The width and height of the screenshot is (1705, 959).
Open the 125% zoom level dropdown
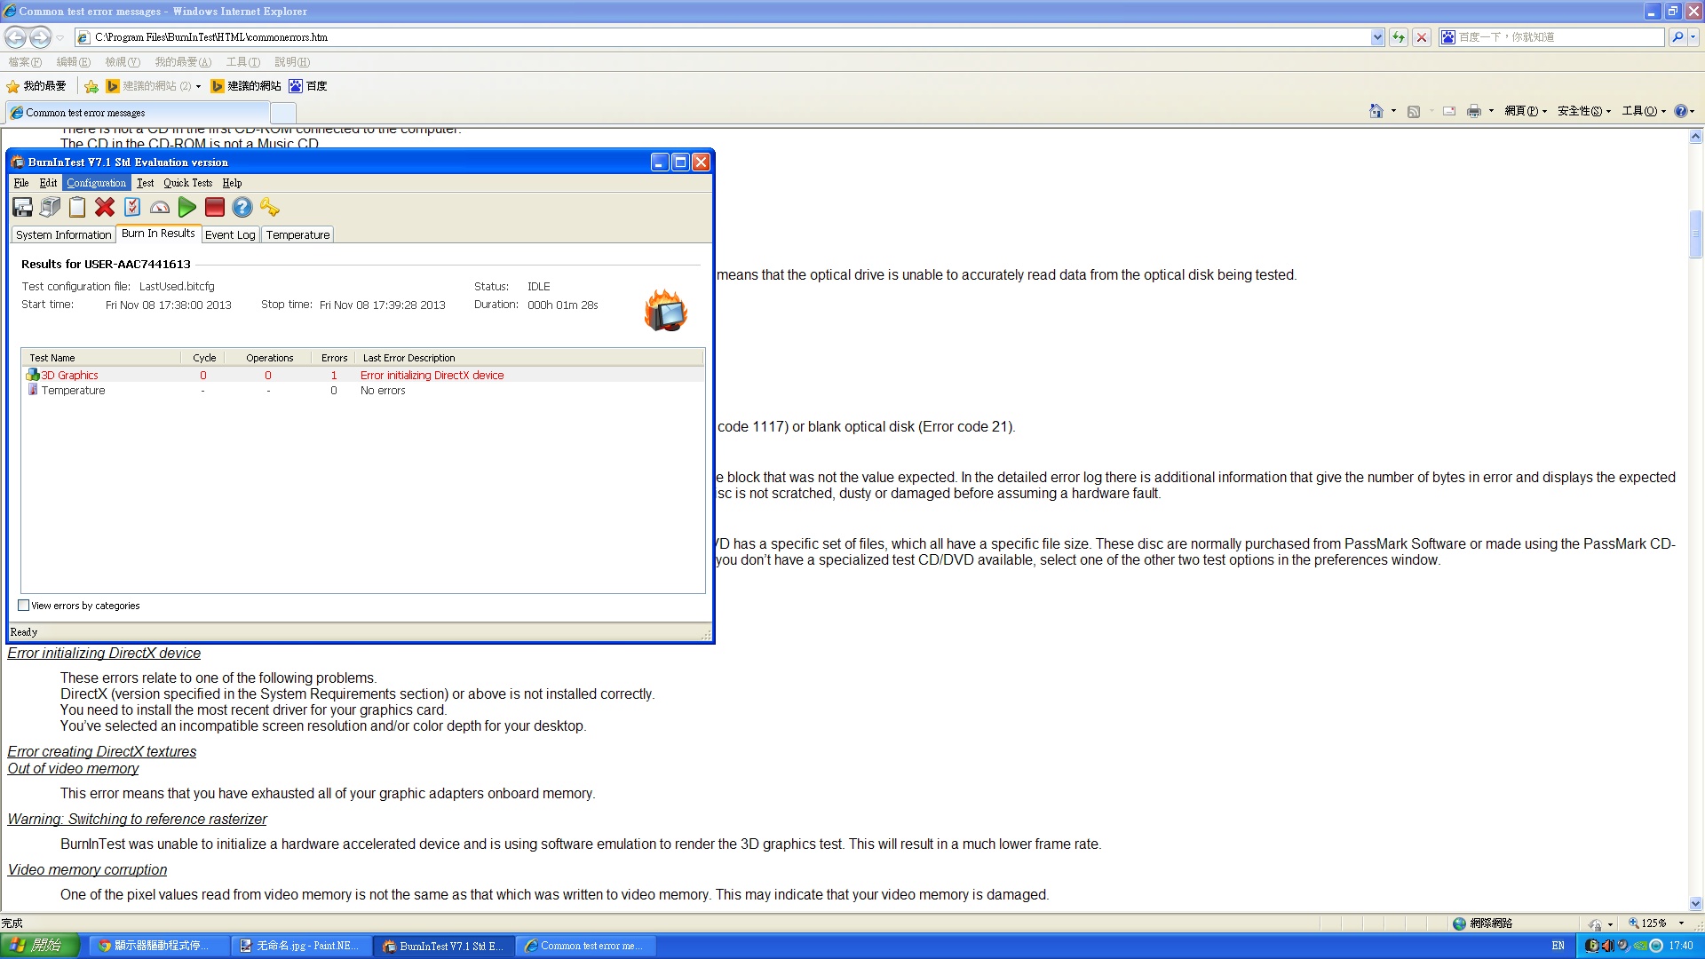click(x=1681, y=923)
